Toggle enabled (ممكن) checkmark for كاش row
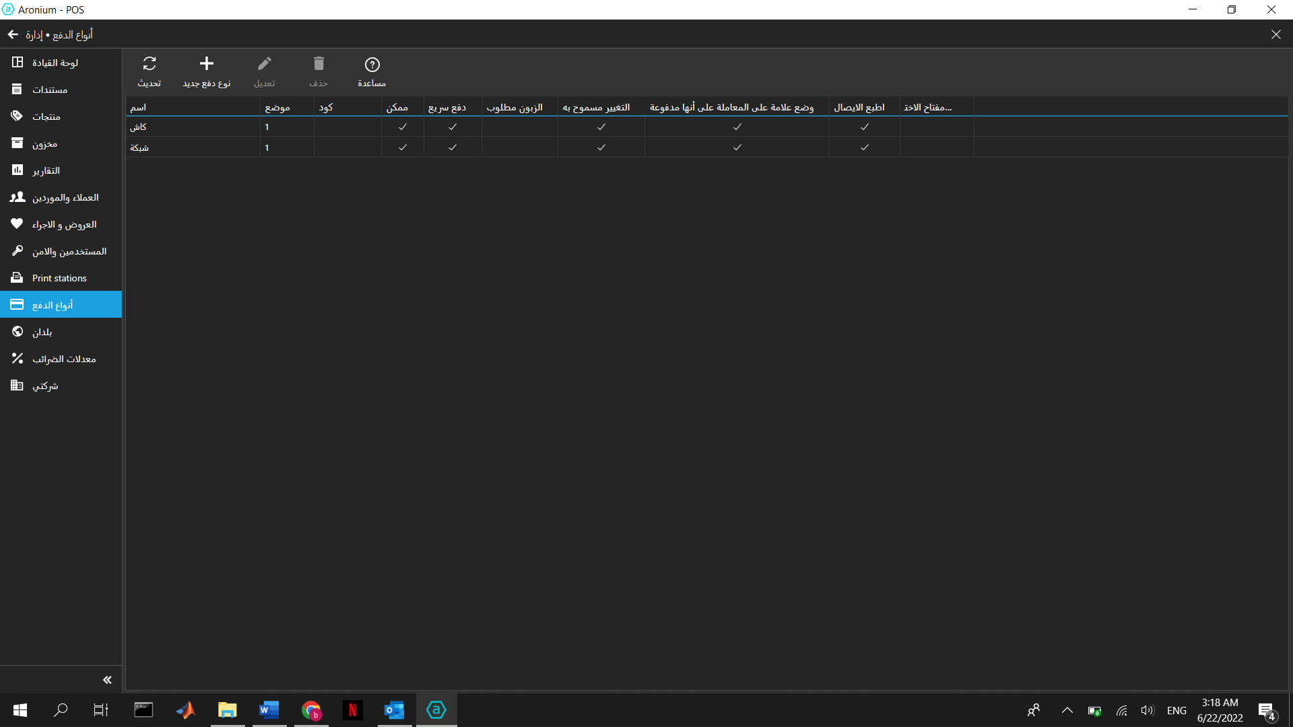This screenshot has width=1293, height=727. (403, 127)
